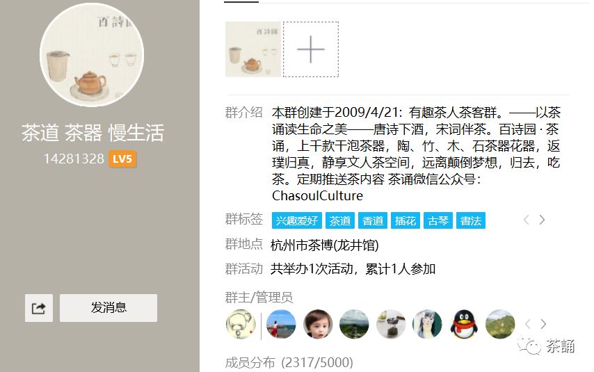Viewport: 594px width, 372px height.
Task: Open the group owner's cartoon avatar
Action: 241,324
